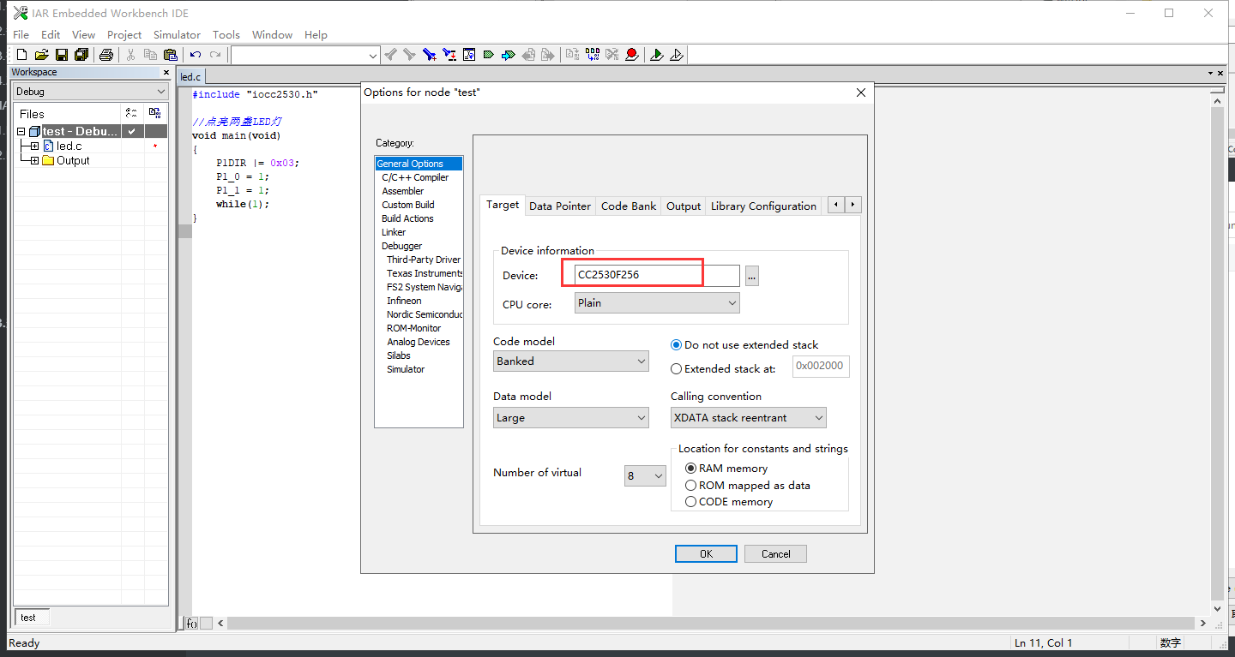Expand the Output folder tree node

[34, 160]
